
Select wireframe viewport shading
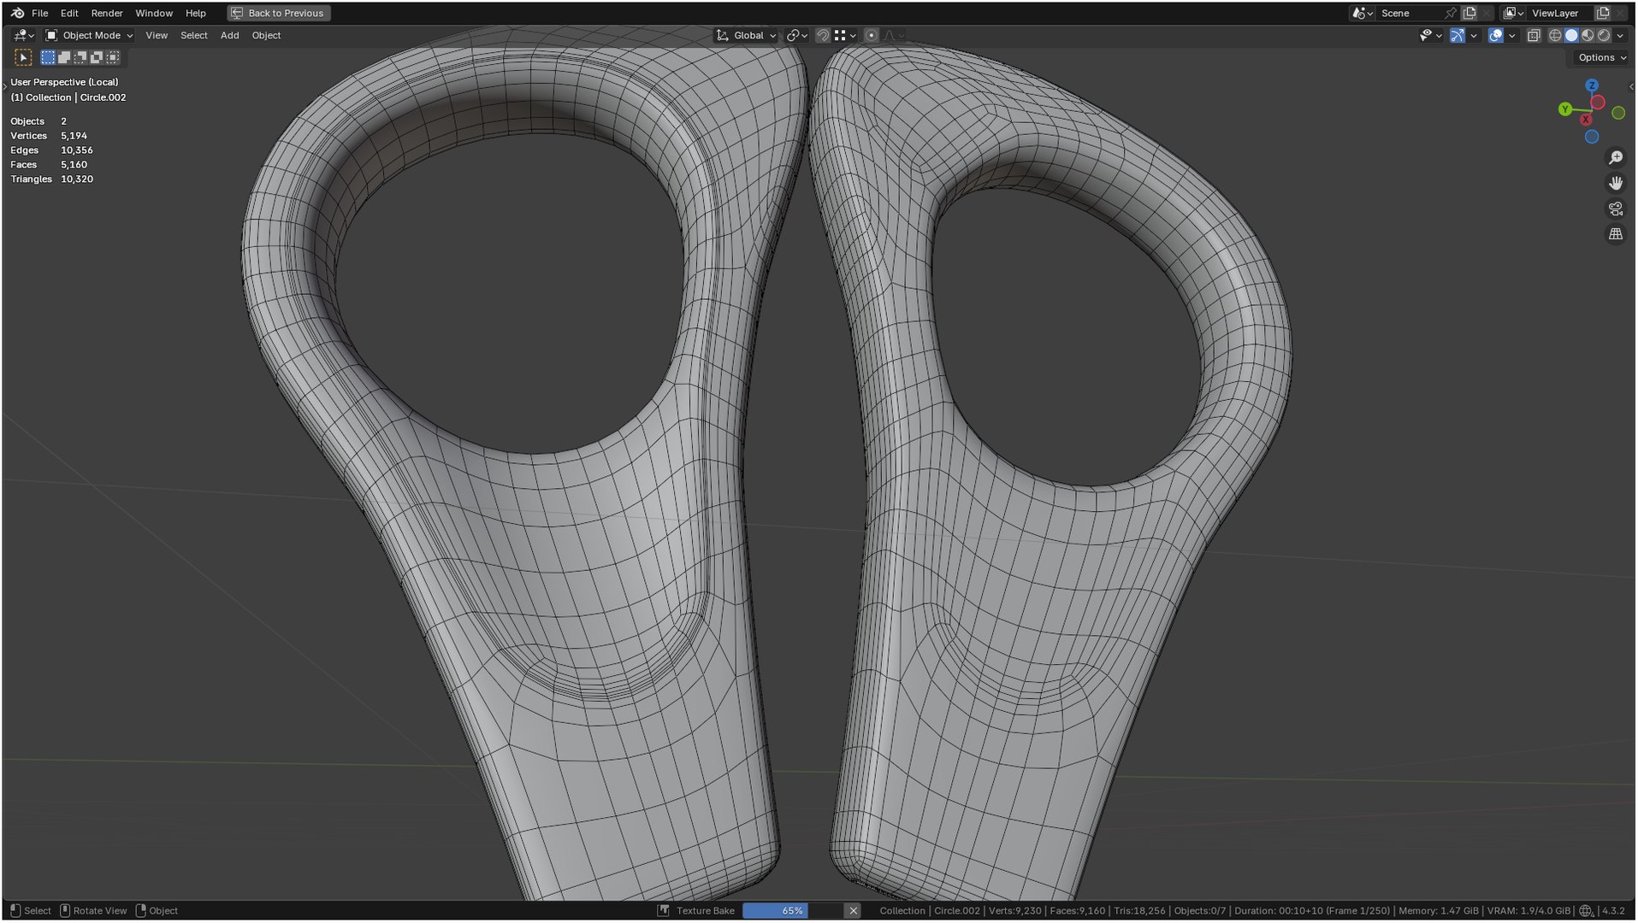[1555, 35]
